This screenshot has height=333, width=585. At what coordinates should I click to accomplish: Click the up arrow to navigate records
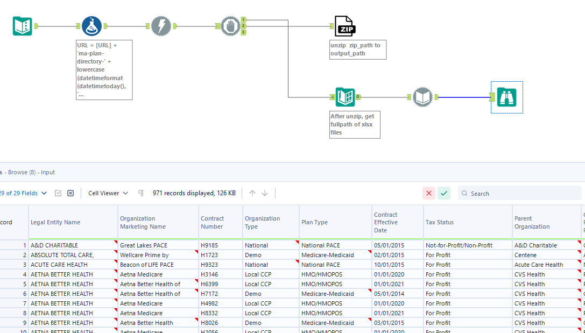252,193
